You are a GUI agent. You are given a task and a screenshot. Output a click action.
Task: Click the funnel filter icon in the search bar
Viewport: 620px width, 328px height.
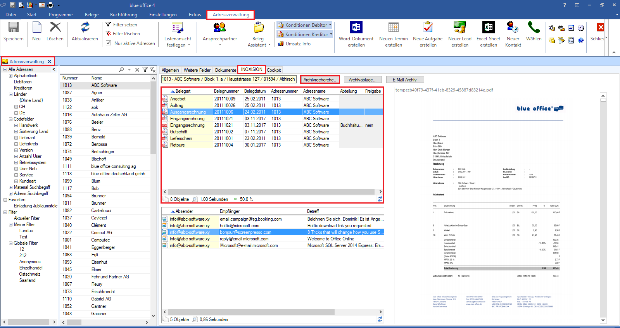point(145,70)
